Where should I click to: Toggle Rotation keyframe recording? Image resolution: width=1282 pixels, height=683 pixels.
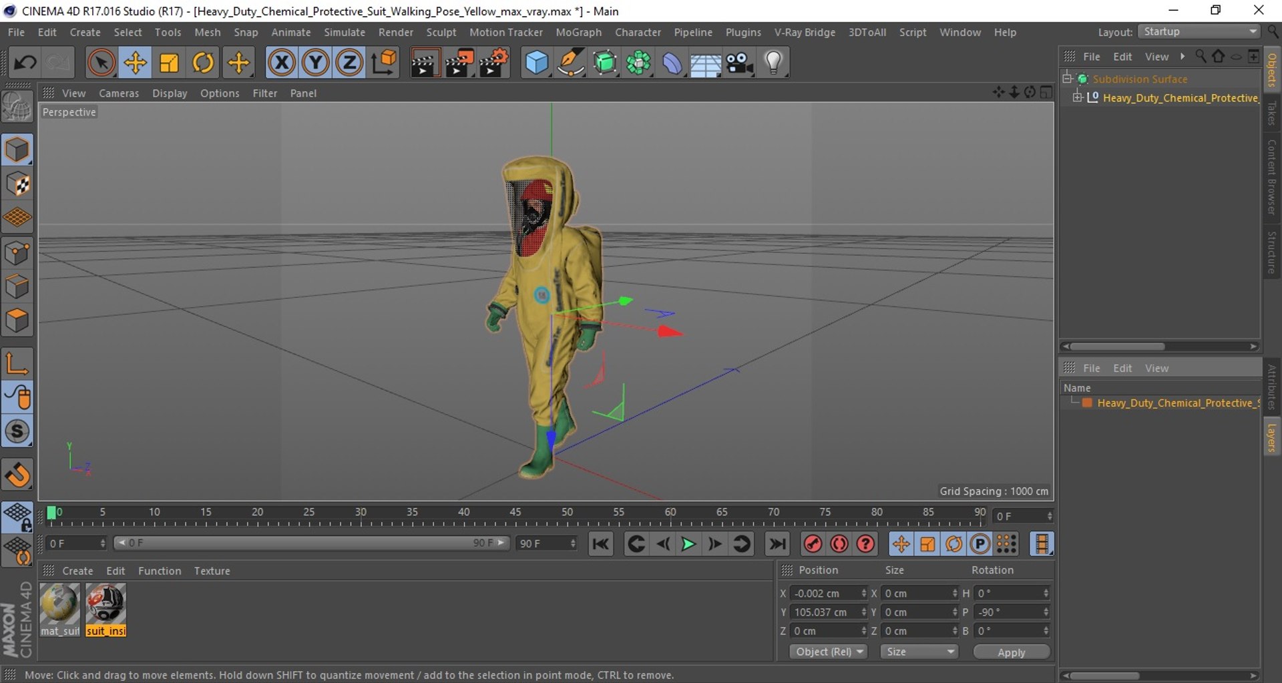(954, 544)
